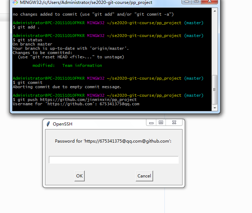This screenshot has height=213, width=252.
Task: Click 'no changes added to commit' line
Action: [x=93, y=14]
